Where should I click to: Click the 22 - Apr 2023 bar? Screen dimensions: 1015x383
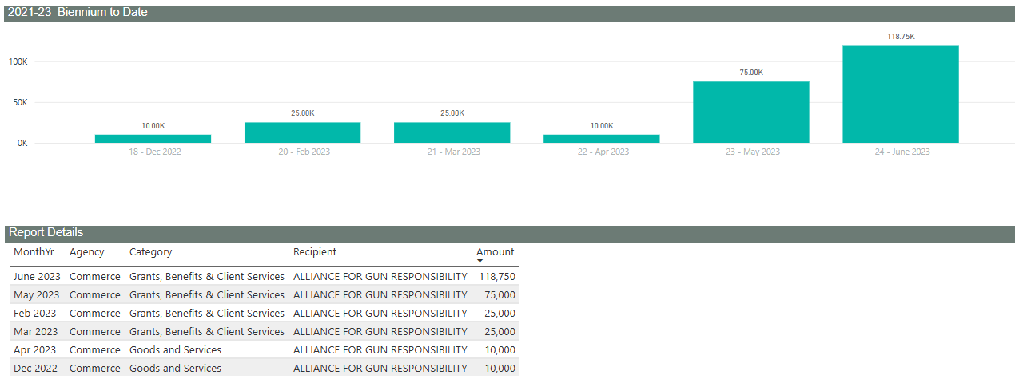pos(602,139)
